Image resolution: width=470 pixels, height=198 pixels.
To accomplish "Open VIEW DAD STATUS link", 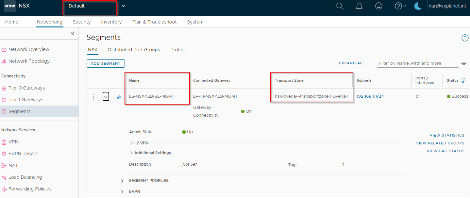I will [445, 151].
